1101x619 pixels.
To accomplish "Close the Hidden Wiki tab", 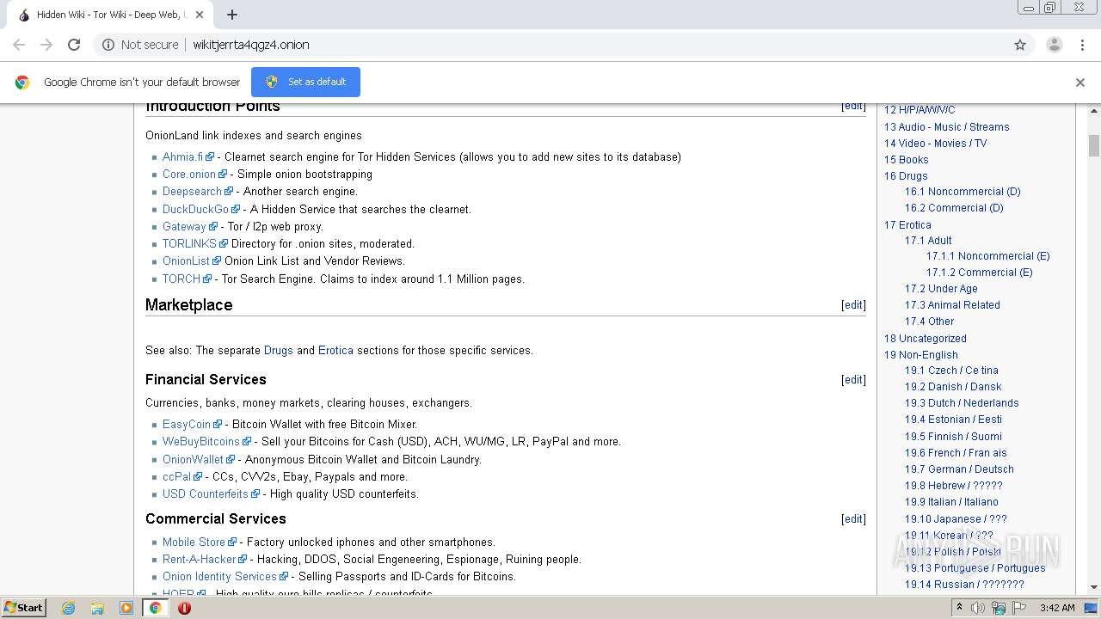I will coord(200,15).
